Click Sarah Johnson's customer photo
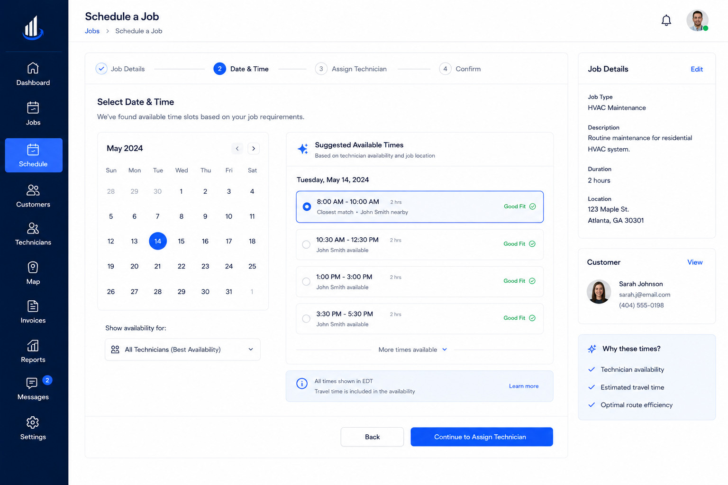Viewport: 728px width, 485px height. pos(599,292)
